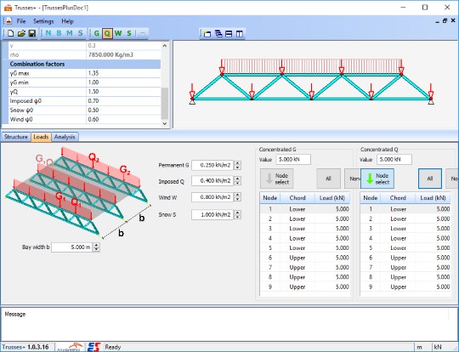Click the cascade windows icon
The image size is (459, 352).
pyautogui.click(x=218, y=34)
